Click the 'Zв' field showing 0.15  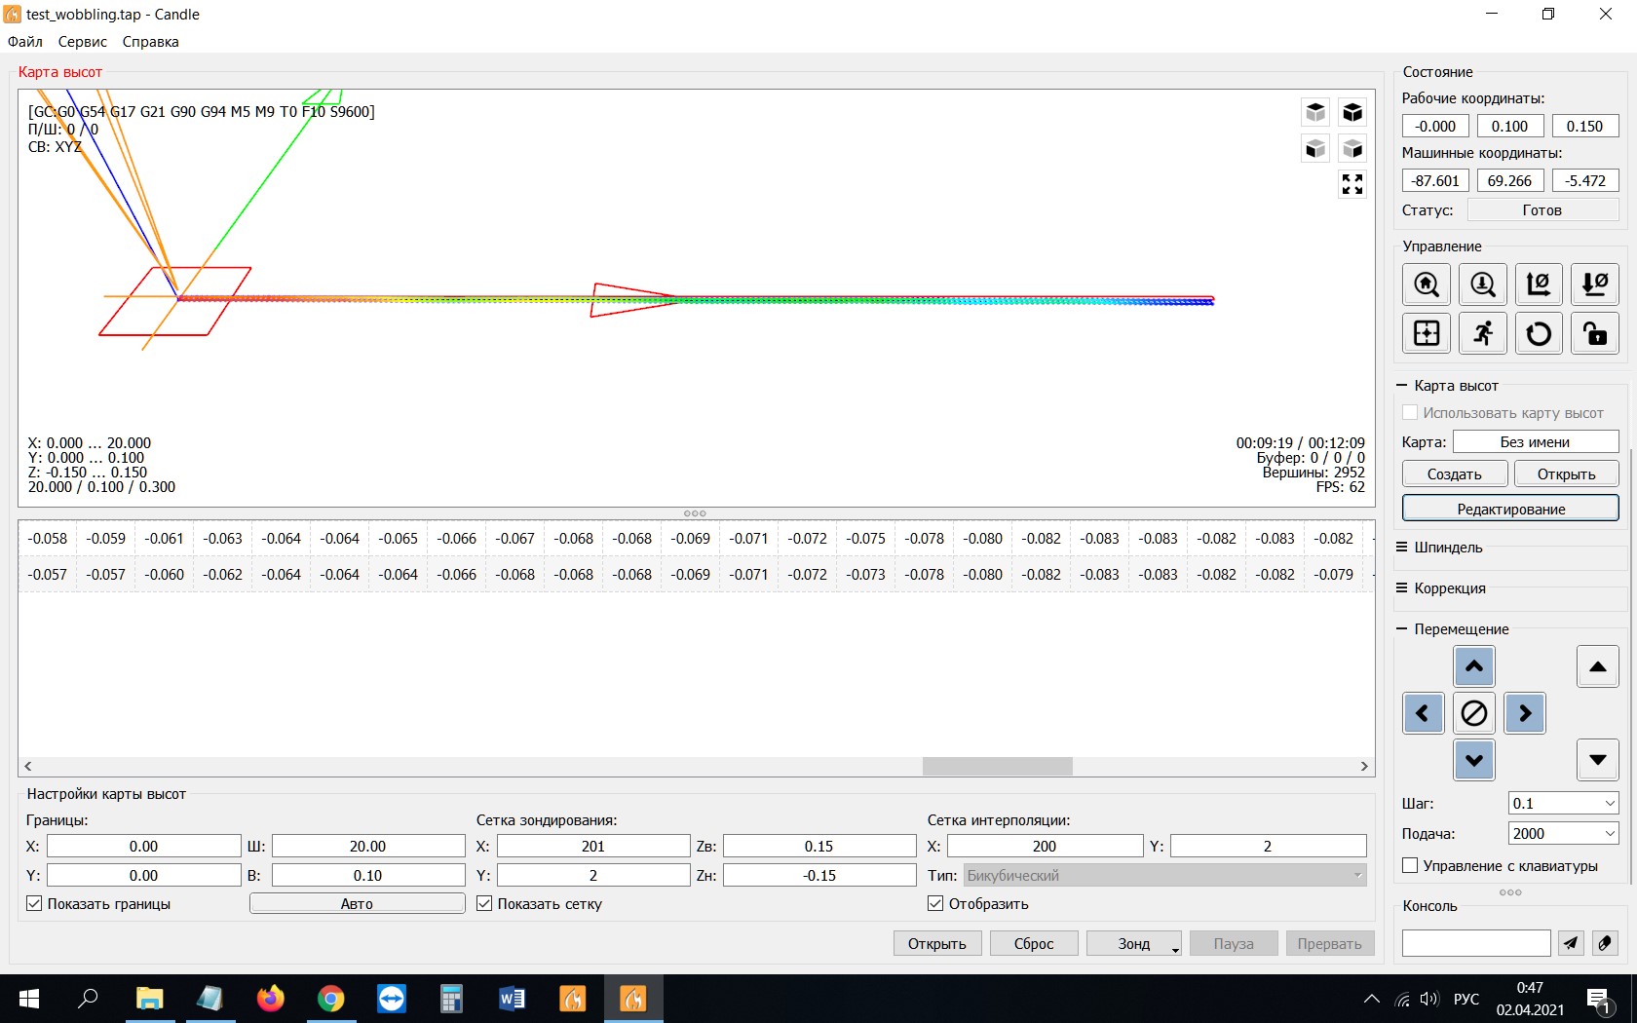click(819, 847)
